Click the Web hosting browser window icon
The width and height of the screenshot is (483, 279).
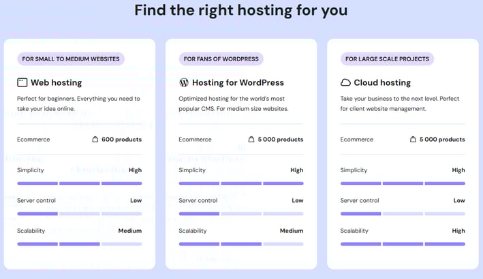tap(22, 82)
